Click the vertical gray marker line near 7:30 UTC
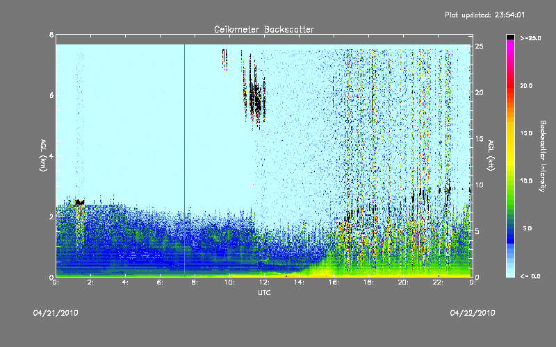Image resolution: width=556 pixels, height=347 pixels. [x=184, y=160]
